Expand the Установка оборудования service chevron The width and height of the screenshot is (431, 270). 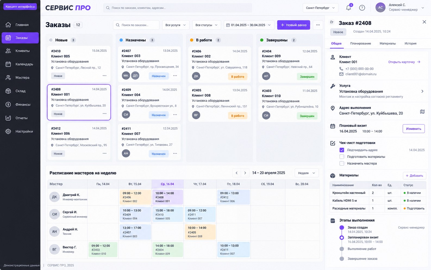click(422, 91)
